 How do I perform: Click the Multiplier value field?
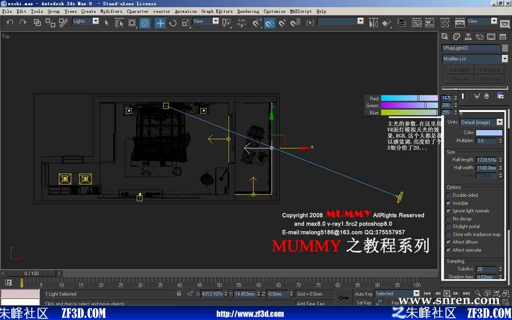click(487, 141)
